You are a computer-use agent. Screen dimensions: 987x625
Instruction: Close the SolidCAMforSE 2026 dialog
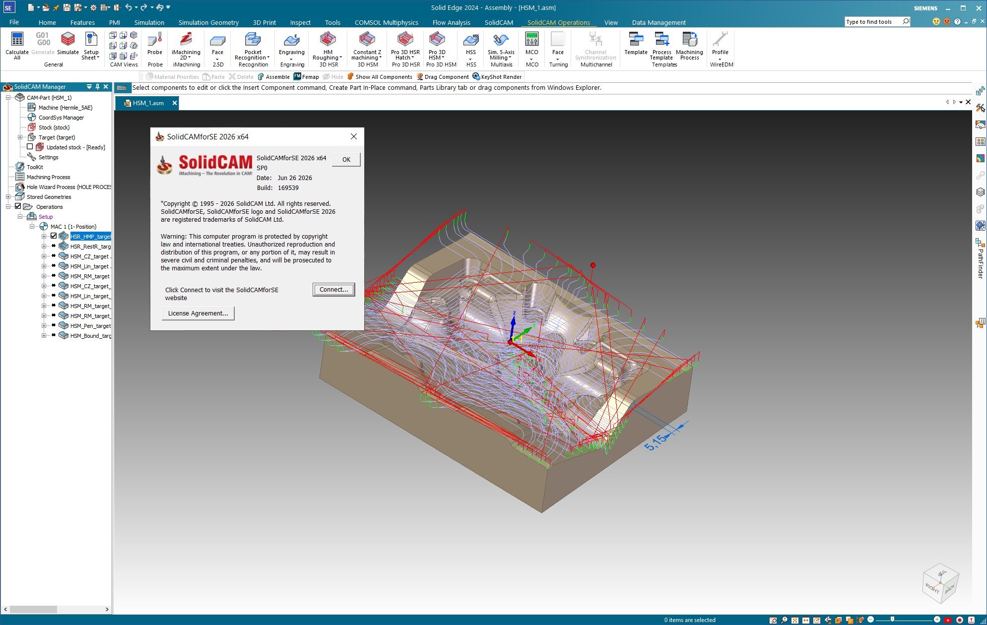pos(354,136)
